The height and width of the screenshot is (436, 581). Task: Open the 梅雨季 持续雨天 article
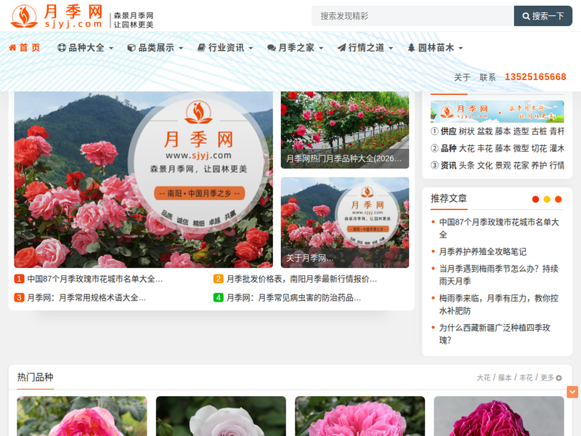click(x=499, y=275)
